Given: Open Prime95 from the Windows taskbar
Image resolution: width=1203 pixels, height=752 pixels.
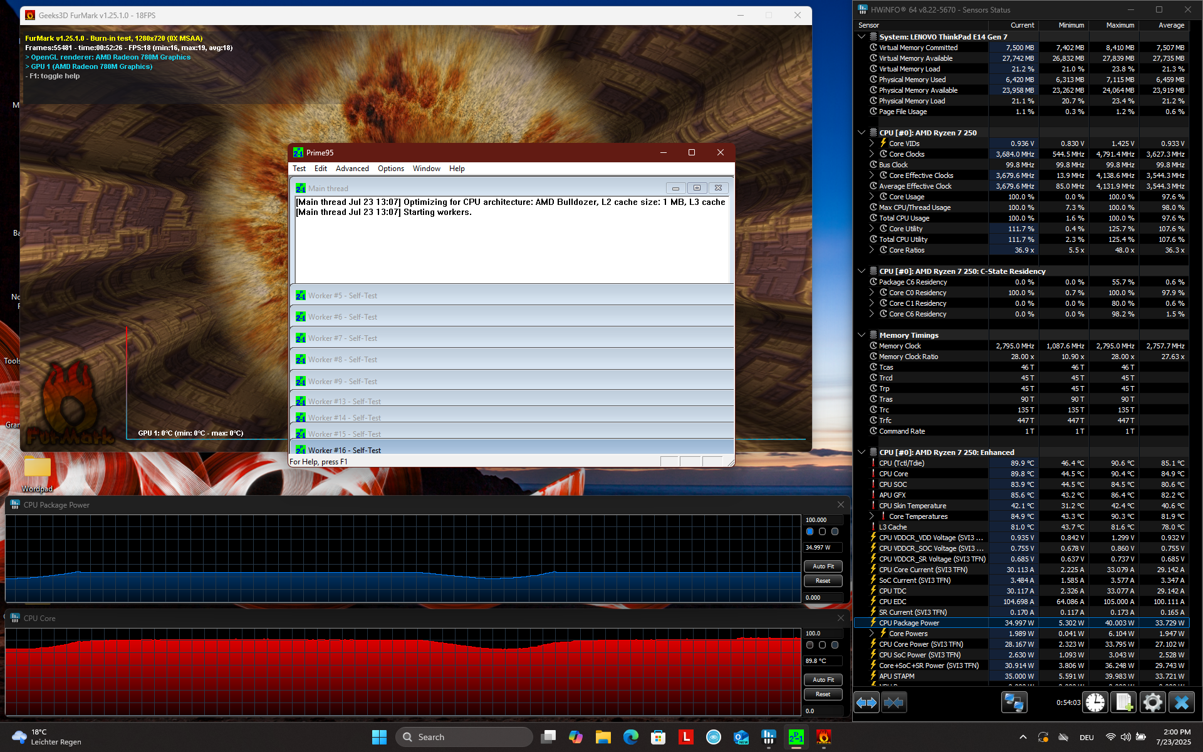Looking at the screenshot, I should tap(796, 737).
